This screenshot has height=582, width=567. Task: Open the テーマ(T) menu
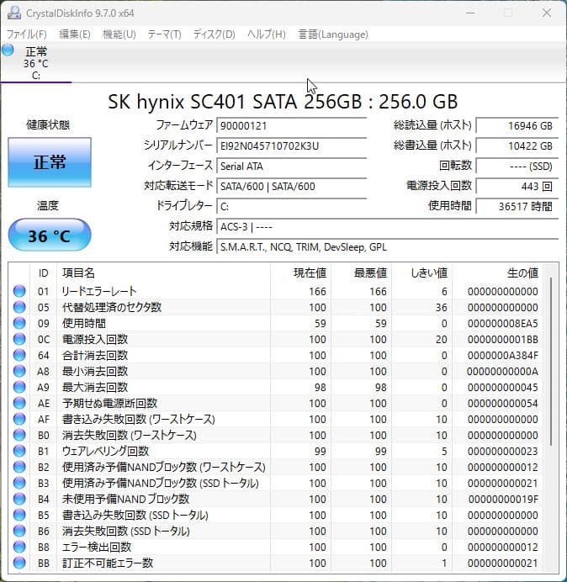tap(165, 34)
